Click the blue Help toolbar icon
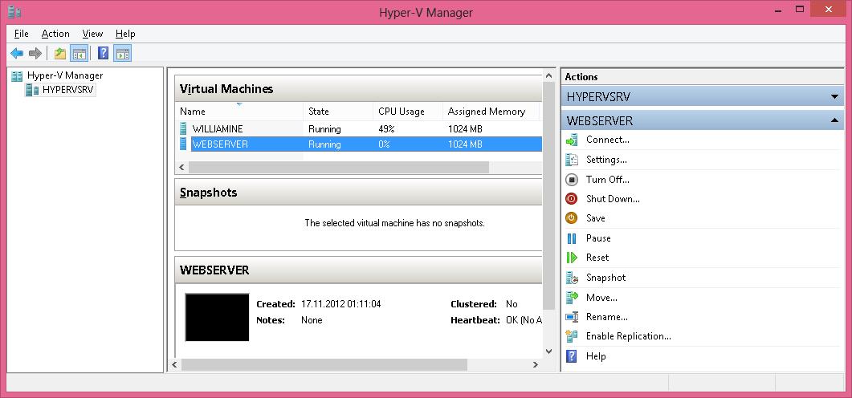852x398 pixels. click(x=103, y=54)
